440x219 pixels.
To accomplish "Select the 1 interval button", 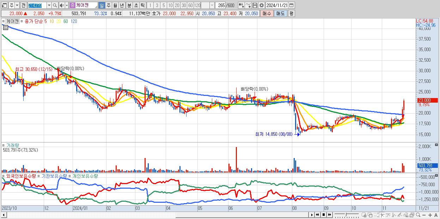I will 150,5.
